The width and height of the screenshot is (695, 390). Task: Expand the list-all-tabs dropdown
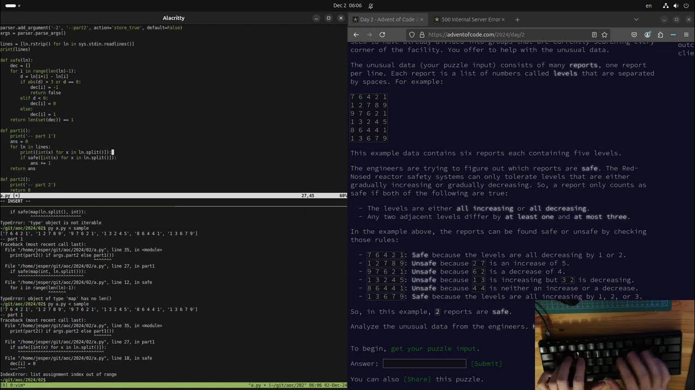pyautogui.click(x=636, y=19)
